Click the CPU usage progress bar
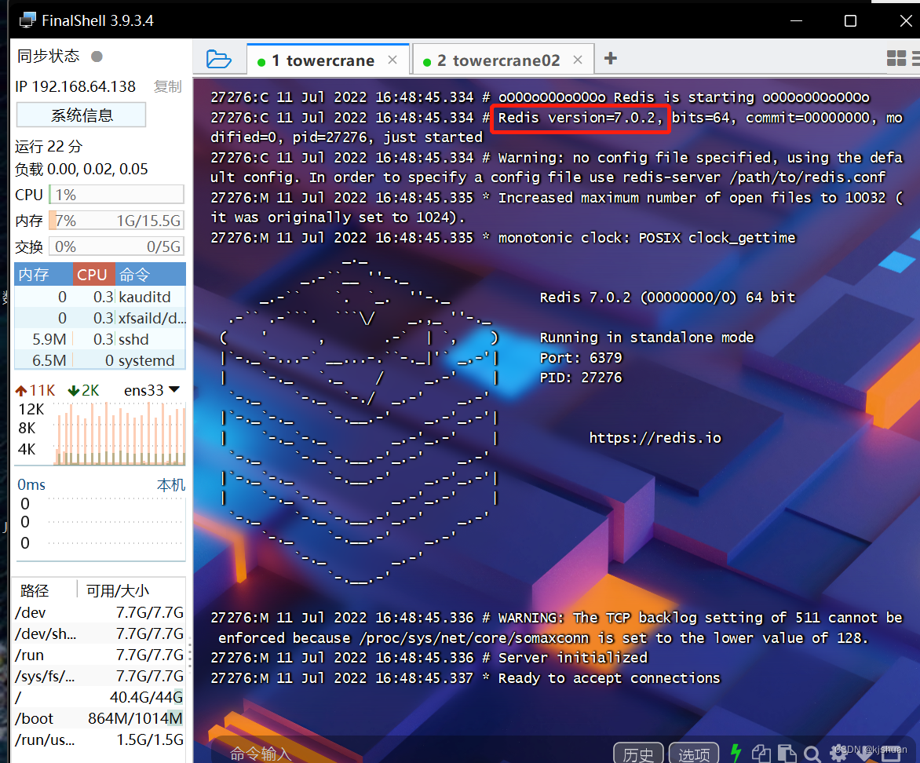 [x=116, y=194]
